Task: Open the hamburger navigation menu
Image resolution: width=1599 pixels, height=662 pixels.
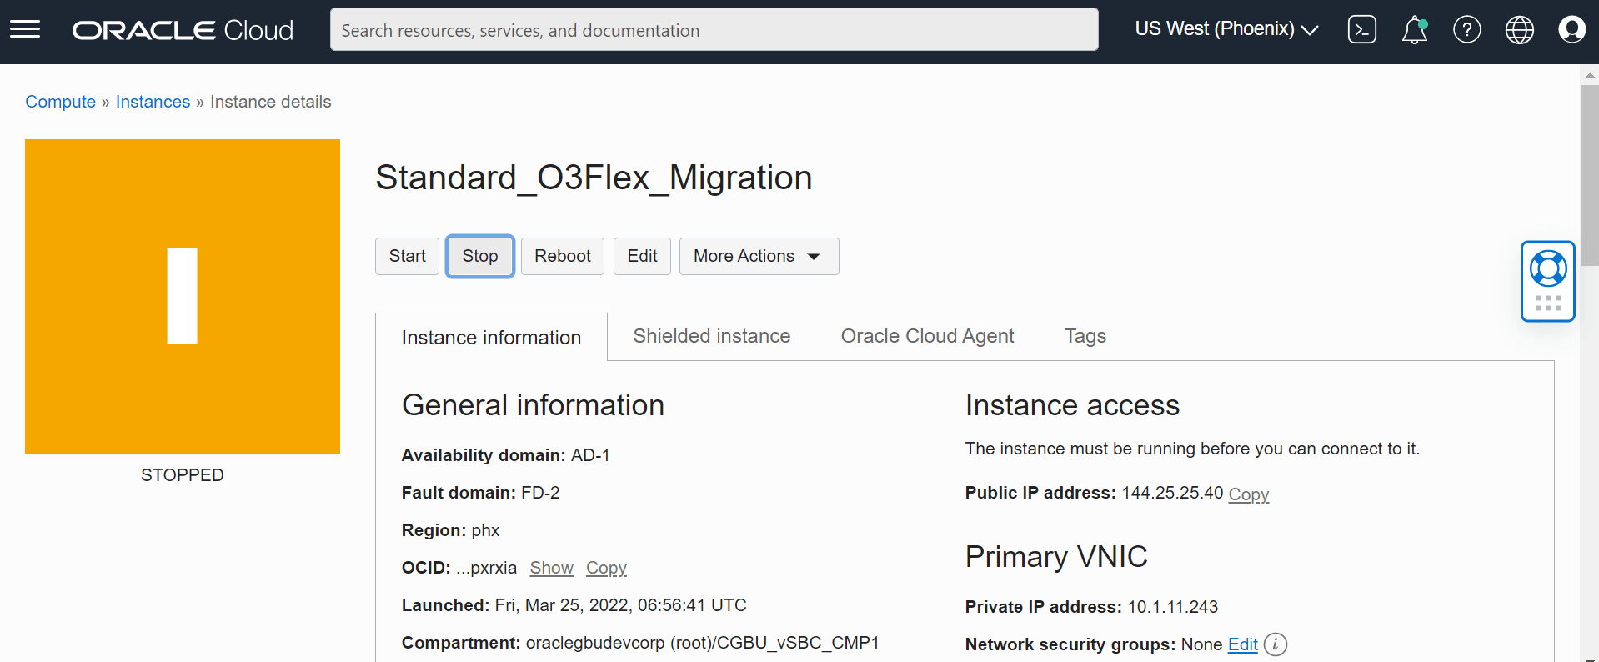Action: [x=25, y=30]
